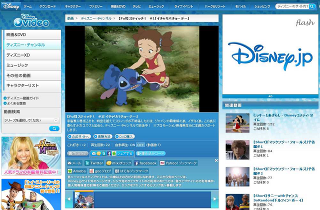Open マッケンジー・フォールズ予告編#1 link
The image size is (320, 210).
(284, 144)
